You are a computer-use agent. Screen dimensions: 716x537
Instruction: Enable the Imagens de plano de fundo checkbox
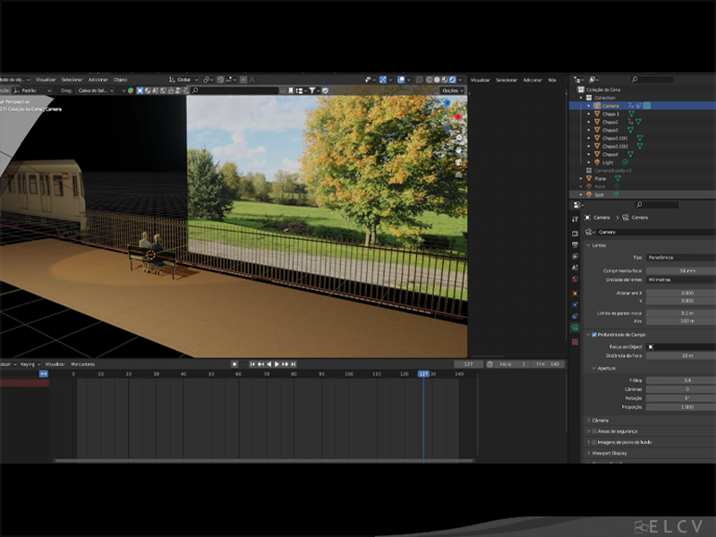coord(593,442)
